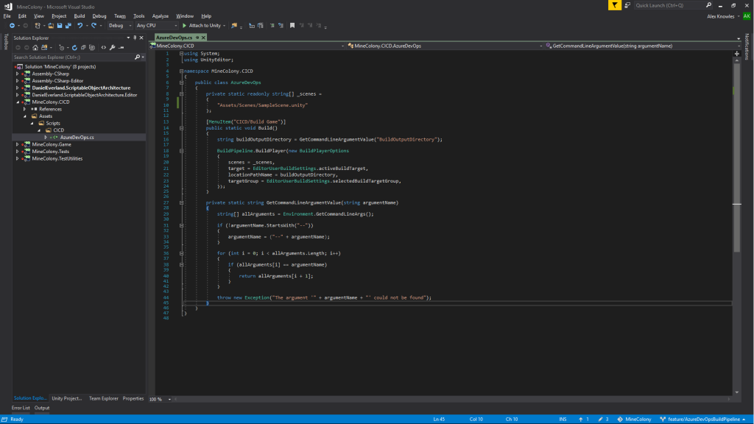Click the yellow notifications flag icon
Viewport: 754px width, 424px height.
[614, 5]
